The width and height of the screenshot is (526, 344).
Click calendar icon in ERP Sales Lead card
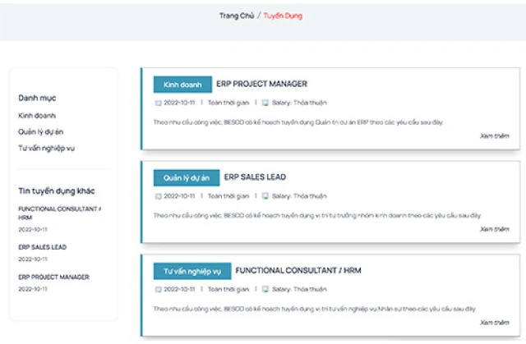click(158, 196)
